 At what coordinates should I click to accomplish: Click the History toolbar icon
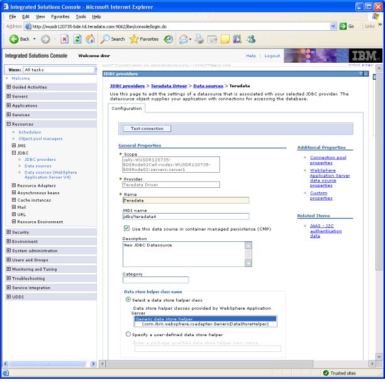coord(168,39)
